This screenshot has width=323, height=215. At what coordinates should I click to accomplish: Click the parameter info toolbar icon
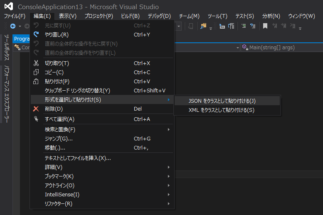231,26
